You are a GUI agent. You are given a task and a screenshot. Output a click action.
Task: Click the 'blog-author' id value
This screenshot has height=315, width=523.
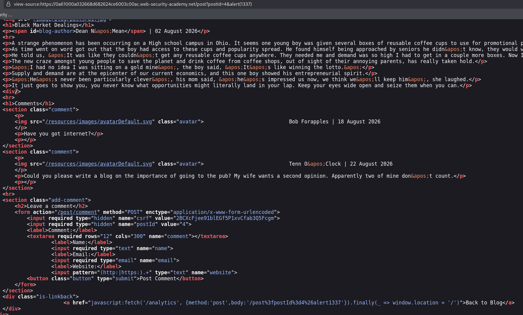pyautogui.click(x=56, y=31)
